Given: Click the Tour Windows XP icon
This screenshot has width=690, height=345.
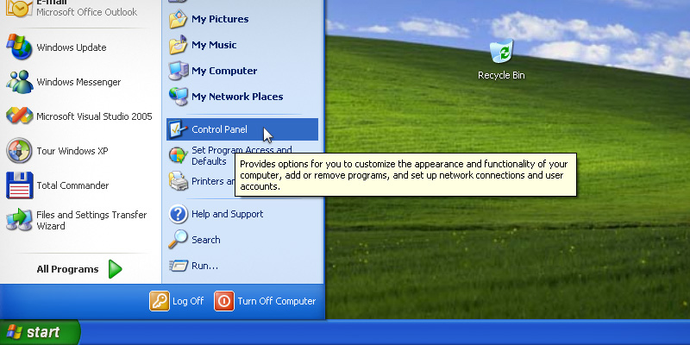Looking at the screenshot, I should 19,151.
